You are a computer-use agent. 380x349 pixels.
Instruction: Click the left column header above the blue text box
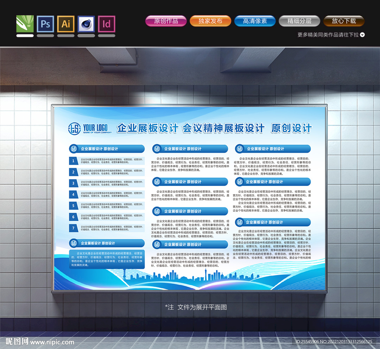107,243
